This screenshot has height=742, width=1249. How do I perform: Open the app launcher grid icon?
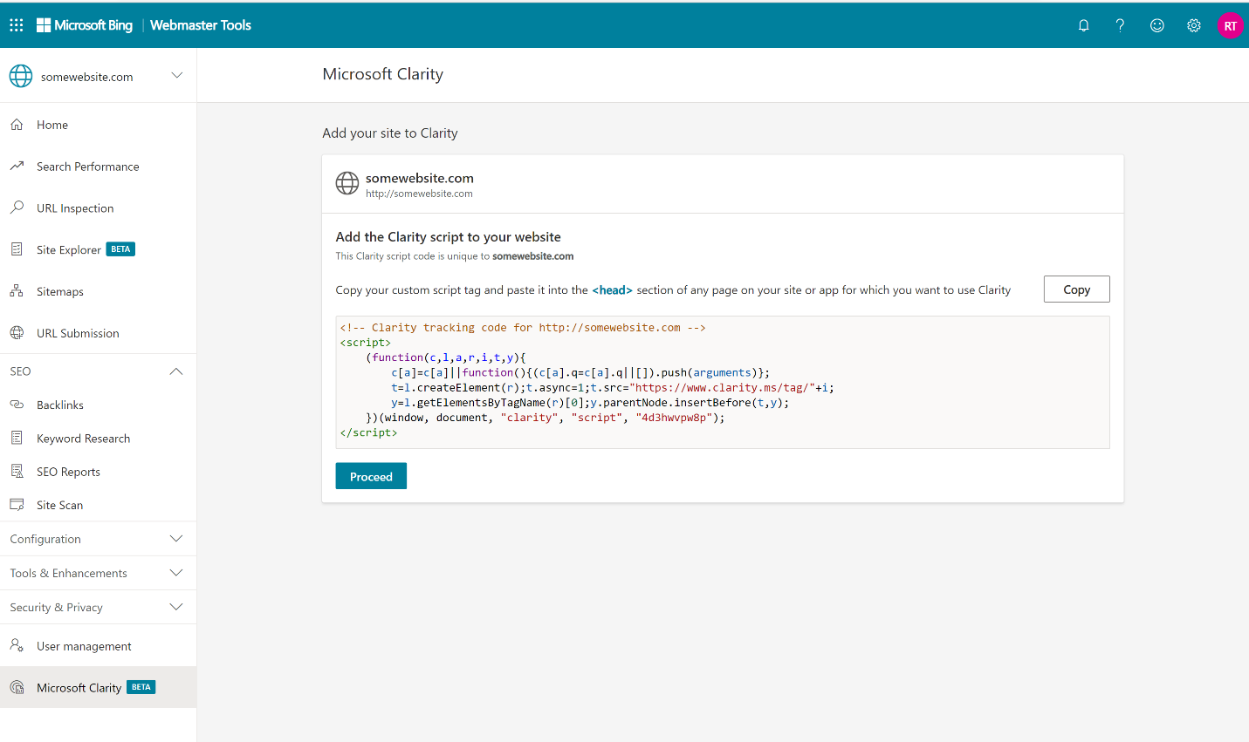pos(17,25)
